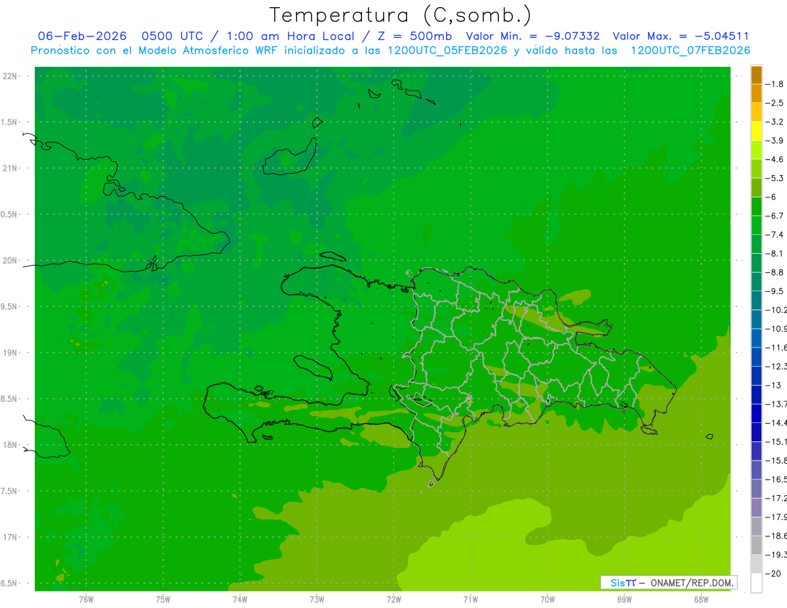
Task: Click 'Valor Max. = -5.04511' text
Action: pos(680,36)
